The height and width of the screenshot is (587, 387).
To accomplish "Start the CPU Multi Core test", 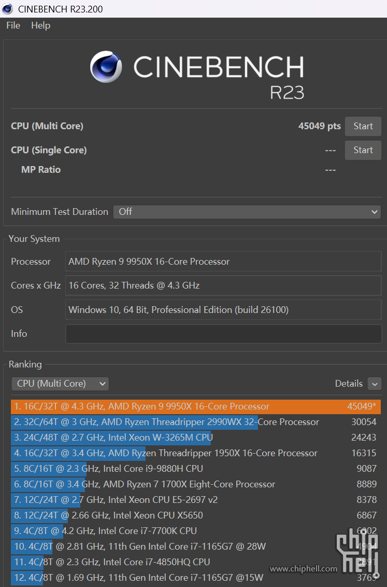I will (x=363, y=126).
